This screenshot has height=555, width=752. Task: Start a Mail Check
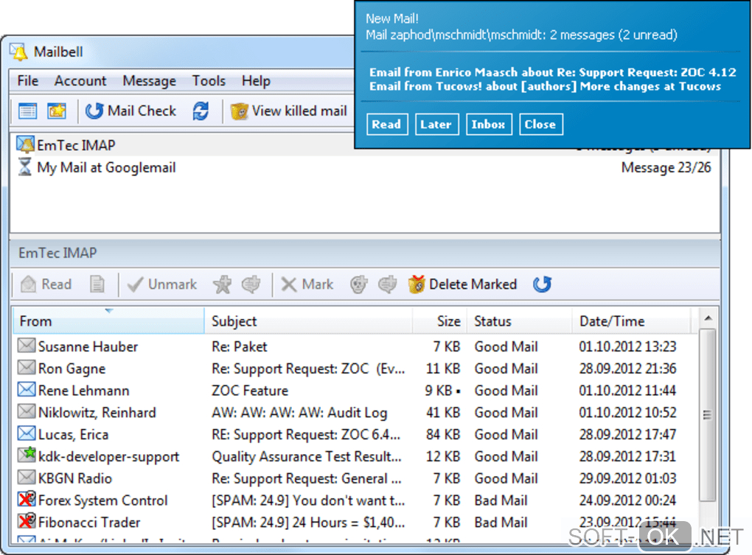(x=130, y=111)
